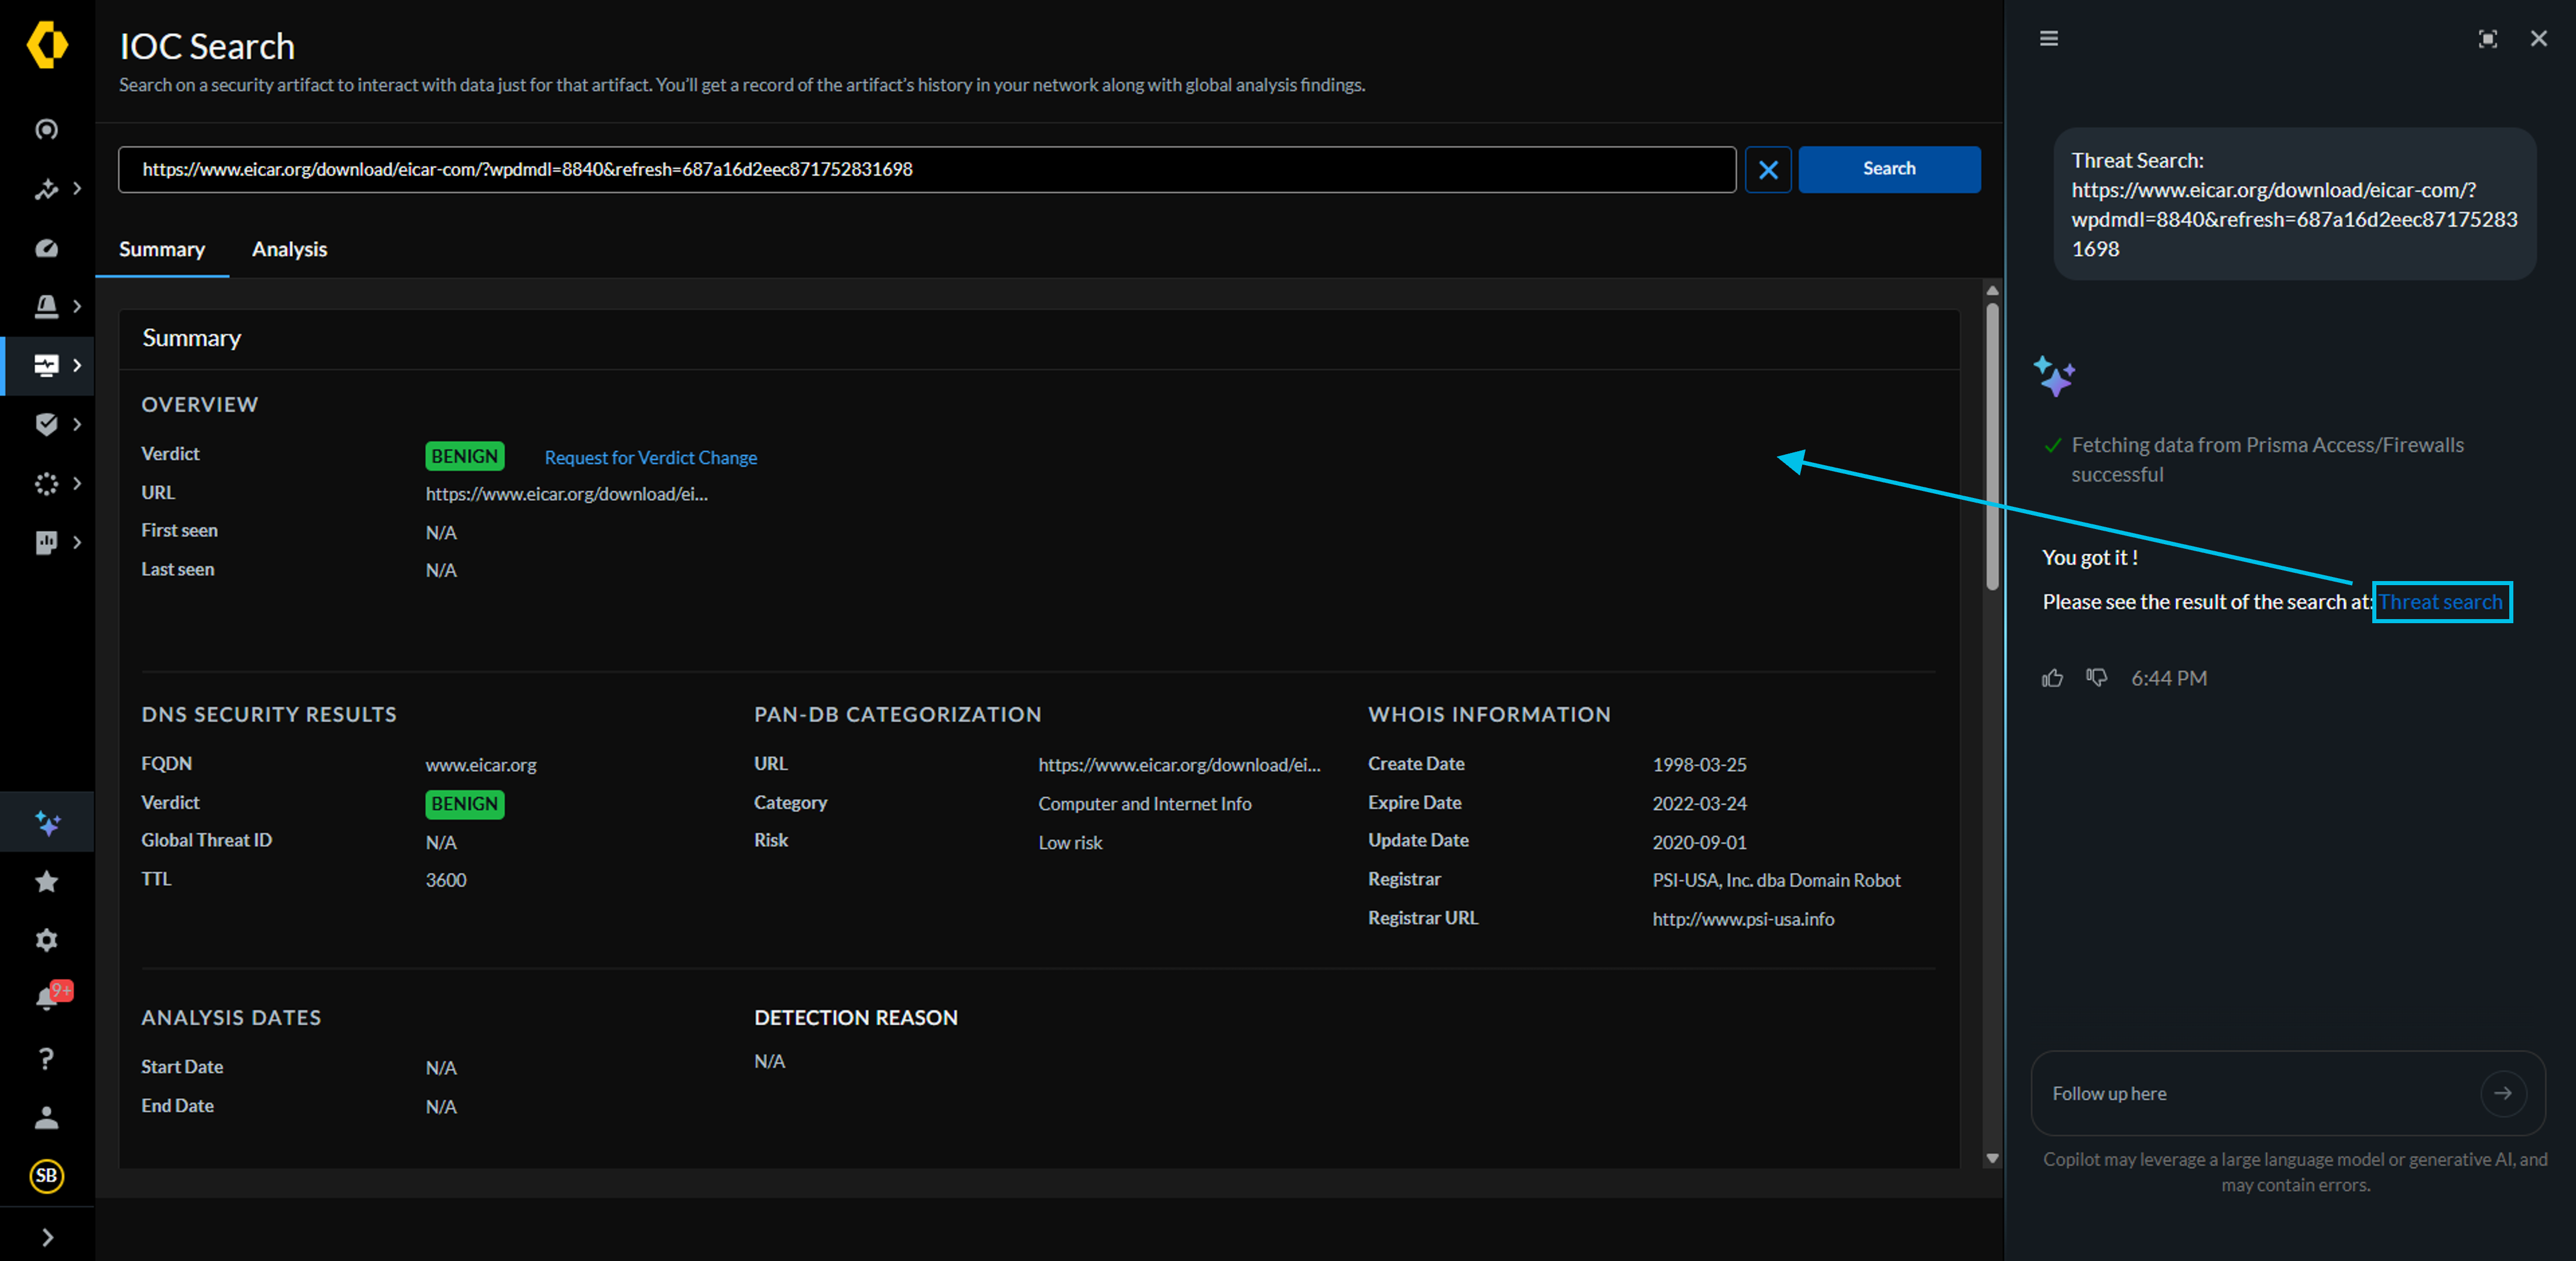Image resolution: width=2576 pixels, height=1261 pixels.
Task: Open the dotted circle workflows sidebar icon
Action: click(47, 483)
